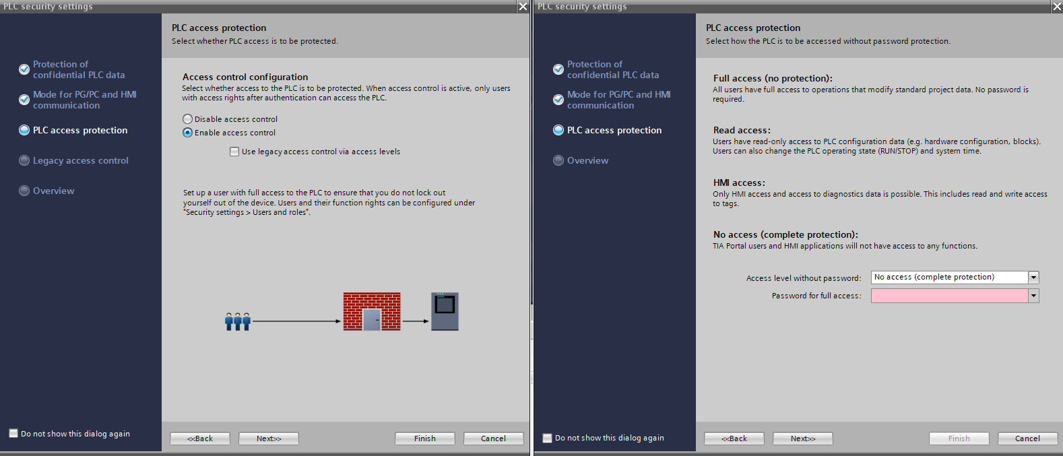Click Next>> in the right dialog

coord(802,438)
